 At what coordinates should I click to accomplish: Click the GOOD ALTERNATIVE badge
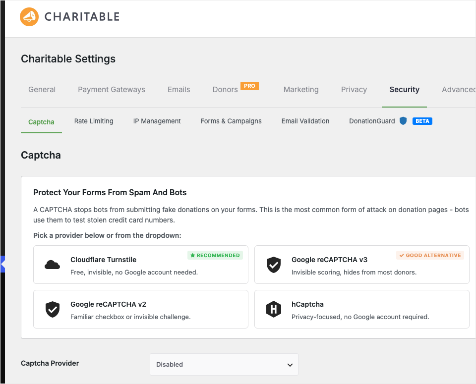(430, 255)
